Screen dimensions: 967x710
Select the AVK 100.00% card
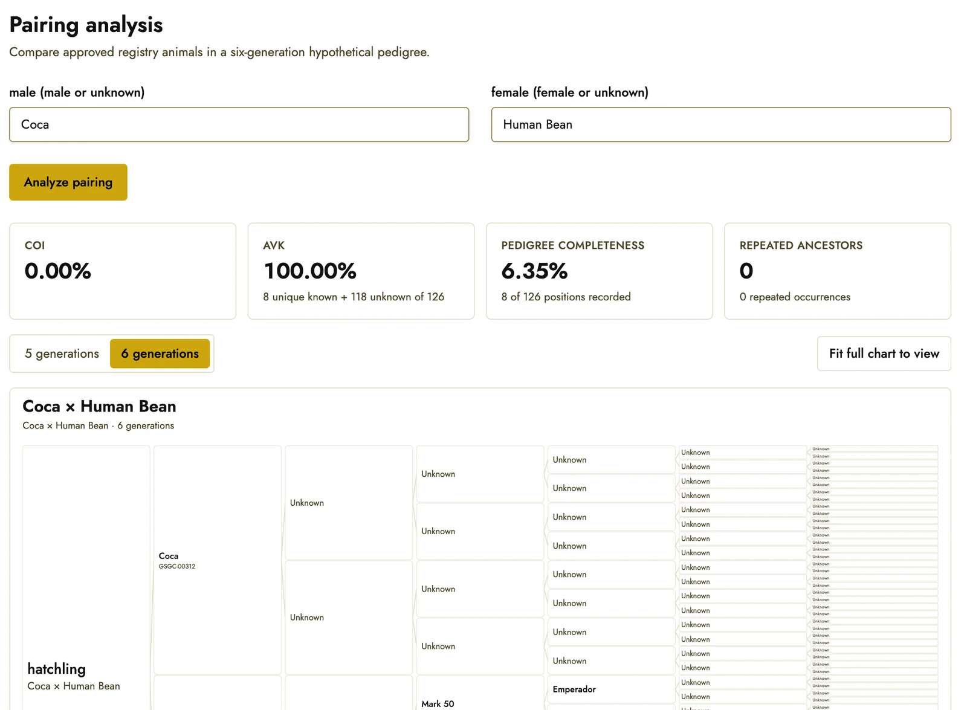361,271
